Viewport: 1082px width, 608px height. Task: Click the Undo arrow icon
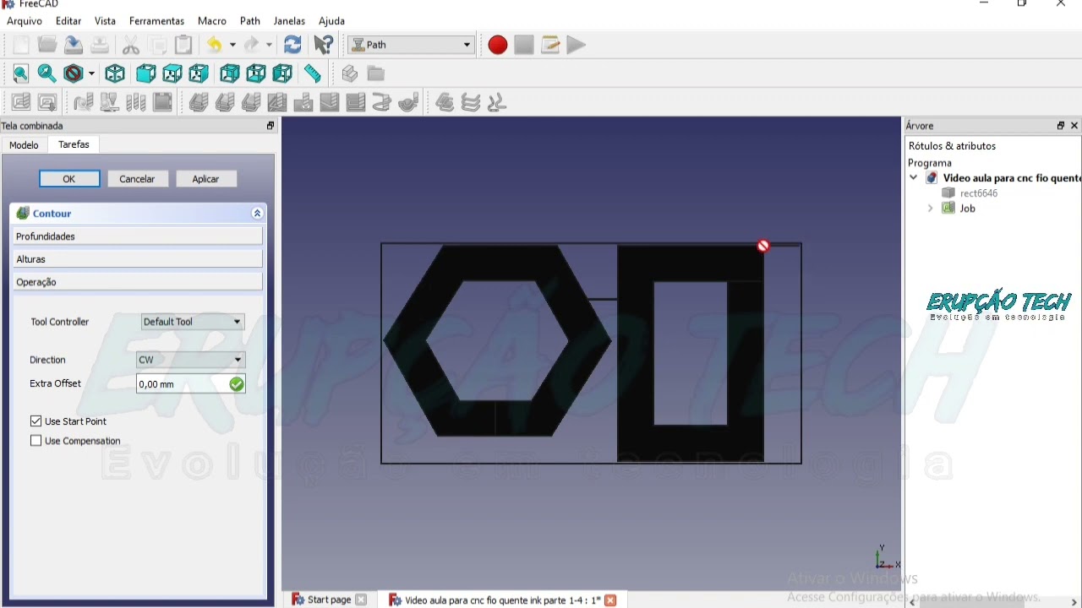point(215,45)
